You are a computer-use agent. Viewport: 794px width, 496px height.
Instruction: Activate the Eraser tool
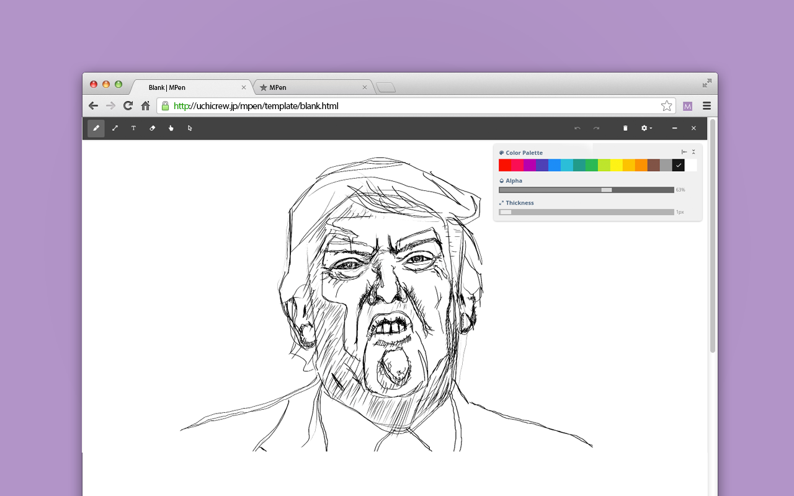pyautogui.click(x=152, y=128)
